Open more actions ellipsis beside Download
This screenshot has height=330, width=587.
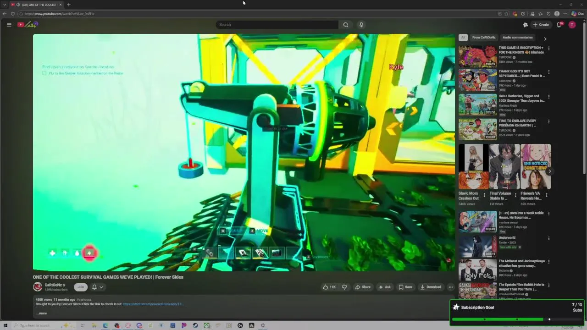pos(451,287)
